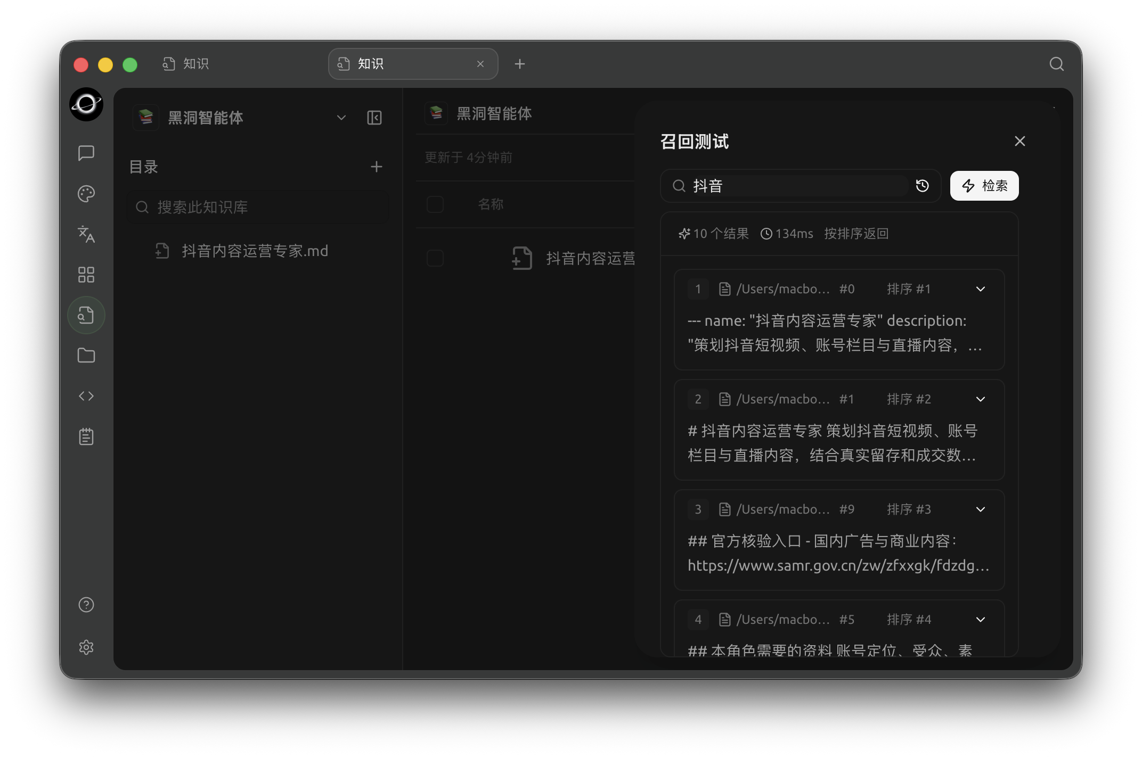Click the 搜索此知识库 search field
This screenshot has height=758, width=1142.
[x=258, y=207]
